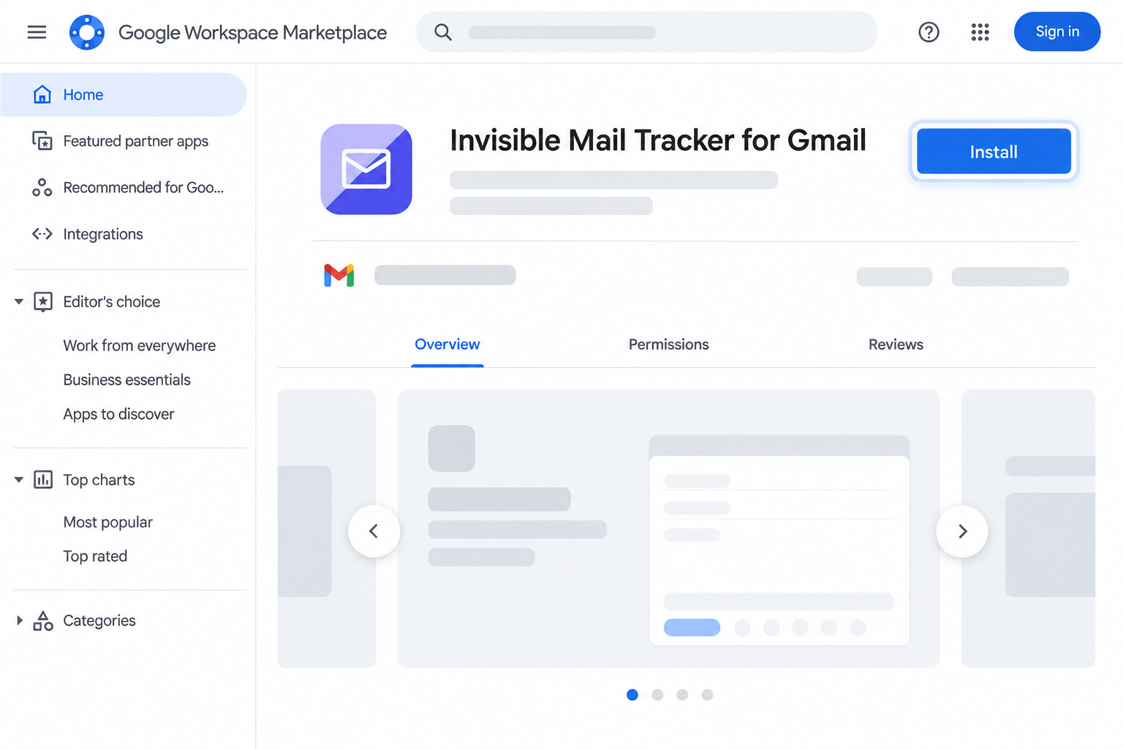Image resolution: width=1123 pixels, height=749 pixels.
Task: Collapse the Top charts section
Action: click(19, 480)
